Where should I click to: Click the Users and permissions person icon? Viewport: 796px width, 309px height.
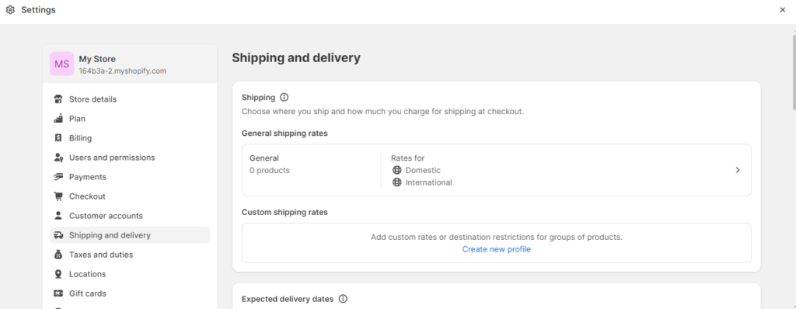tap(58, 158)
